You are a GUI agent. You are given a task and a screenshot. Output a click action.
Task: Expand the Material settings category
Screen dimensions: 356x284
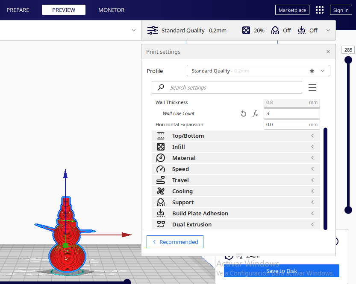[x=235, y=158]
